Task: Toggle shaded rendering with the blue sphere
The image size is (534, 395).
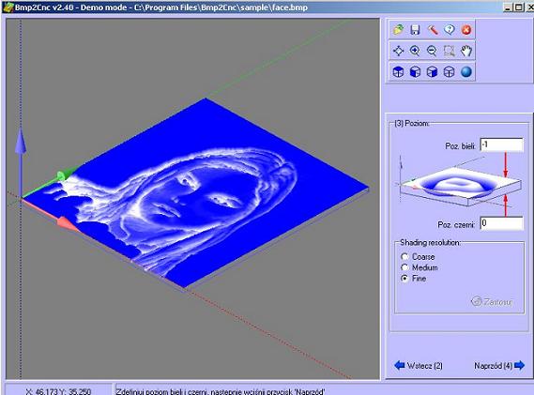Action: point(466,72)
